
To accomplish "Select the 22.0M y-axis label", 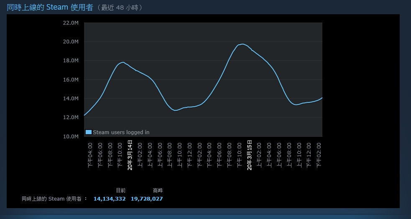I will point(71,23).
